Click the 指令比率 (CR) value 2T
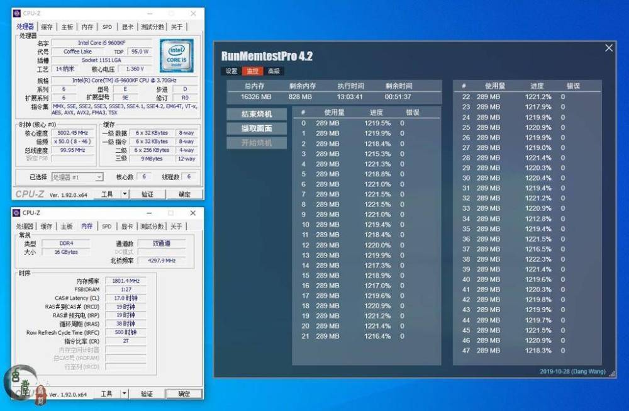The width and height of the screenshot is (629, 411). point(126,341)
